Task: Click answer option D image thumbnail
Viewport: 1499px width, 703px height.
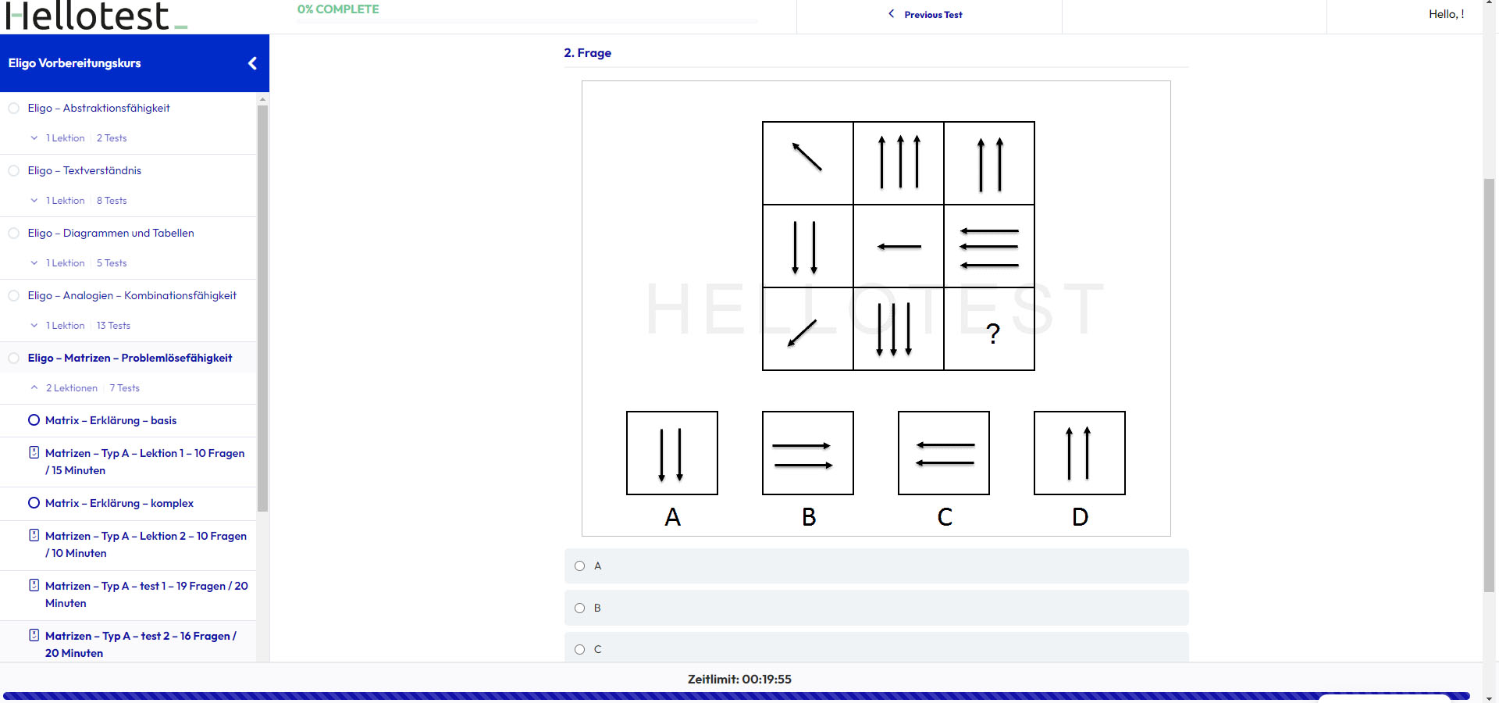Action: 1080,453
